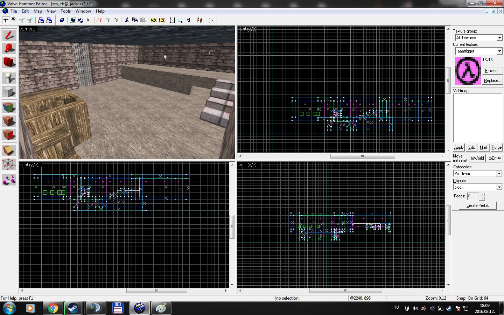
Task: Expand the Current texture aaatrigger dropdown
Action: [499, 51]
